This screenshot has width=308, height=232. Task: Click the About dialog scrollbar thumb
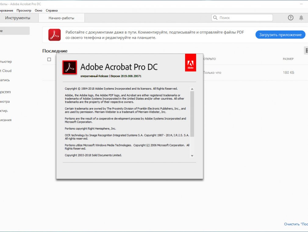[192, 114]
